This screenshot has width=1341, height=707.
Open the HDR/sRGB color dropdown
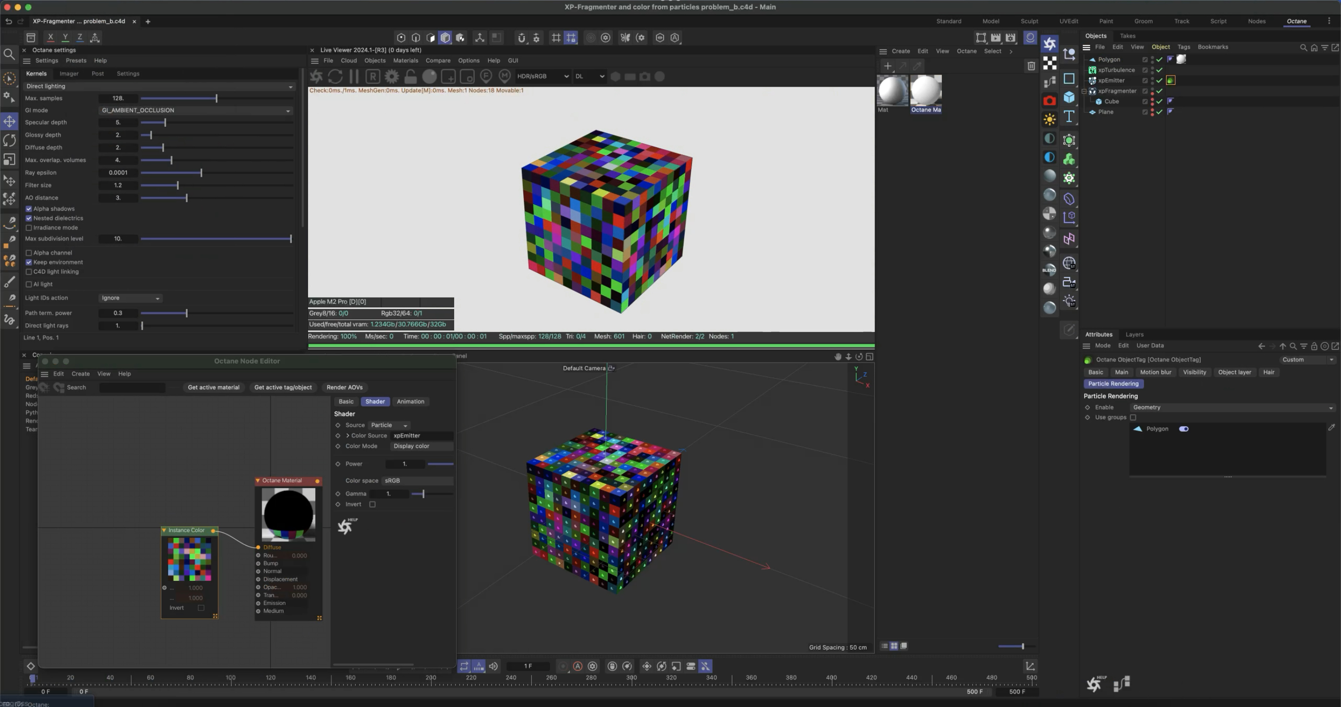(x=542, y=76)
